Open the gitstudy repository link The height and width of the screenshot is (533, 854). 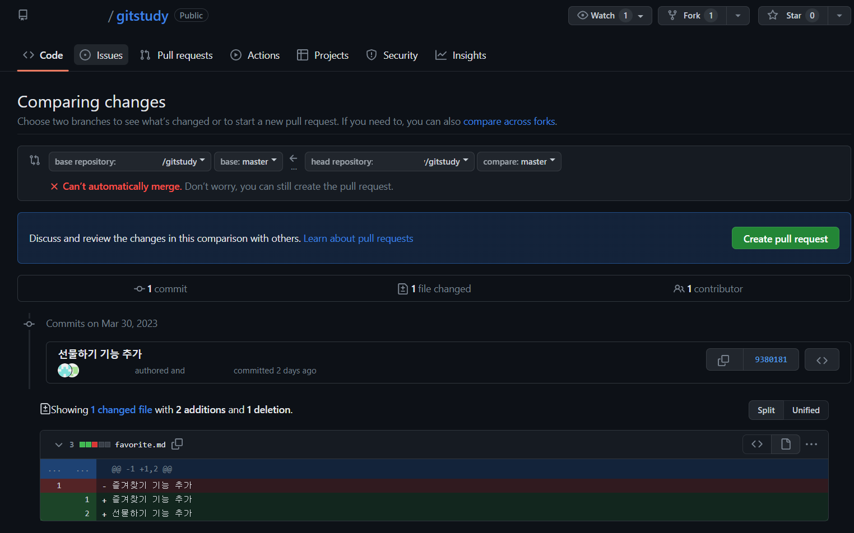coord(142,16)
